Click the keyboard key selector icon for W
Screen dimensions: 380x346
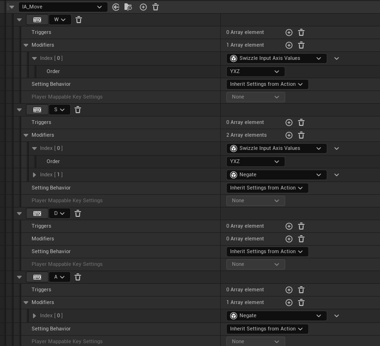click(37, 20)
